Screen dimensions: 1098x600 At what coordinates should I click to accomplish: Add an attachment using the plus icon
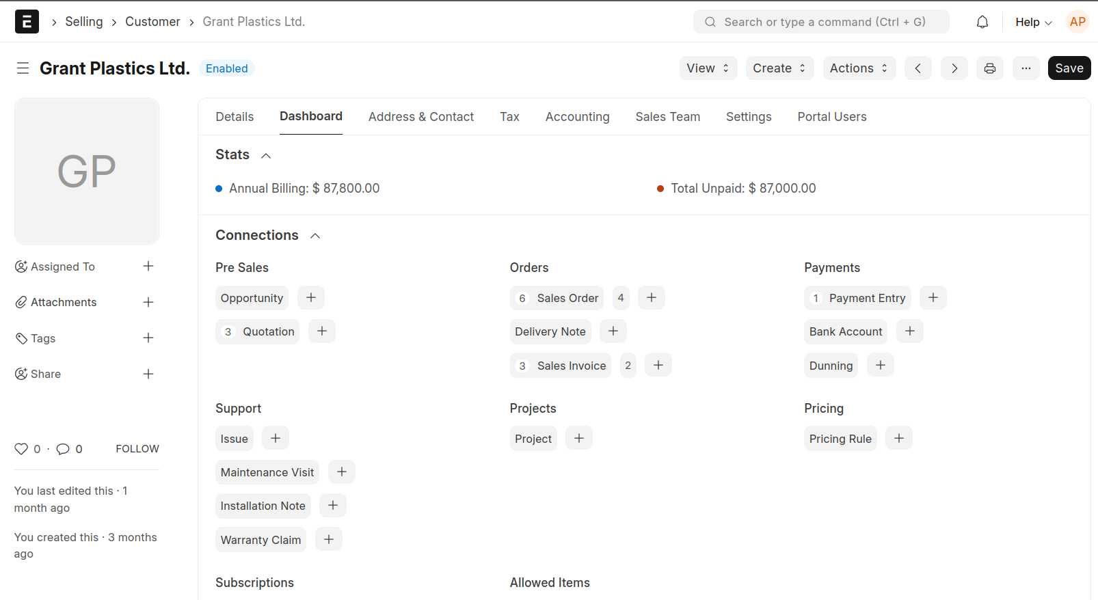tap(148, 302)
